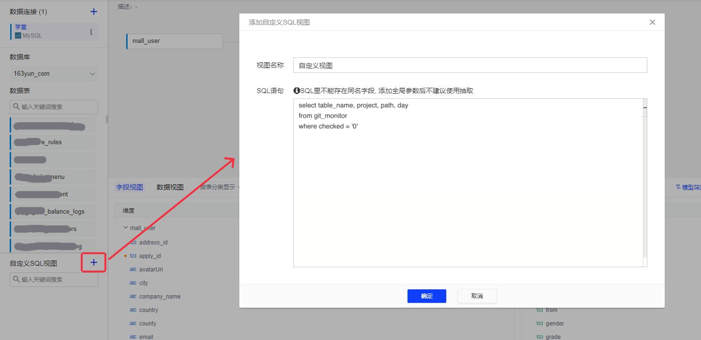Cancel the dialog with the 取消 button
Screen dimensions: 701x340
pyautogui.click(x=477, y=296)
